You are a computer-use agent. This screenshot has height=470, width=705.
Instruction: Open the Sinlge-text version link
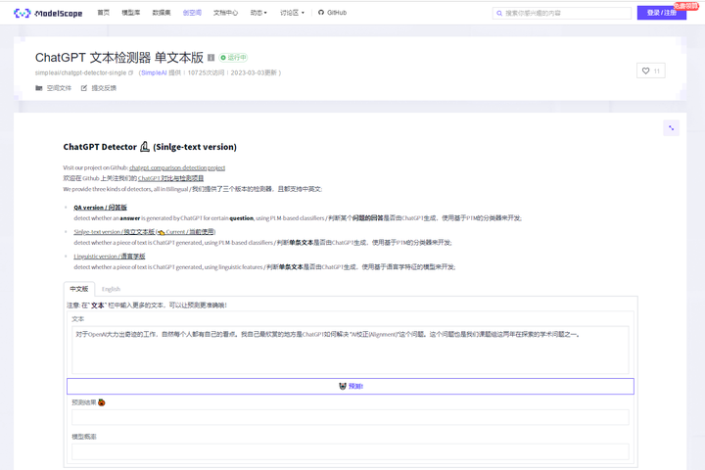click(x=145, y=232)
